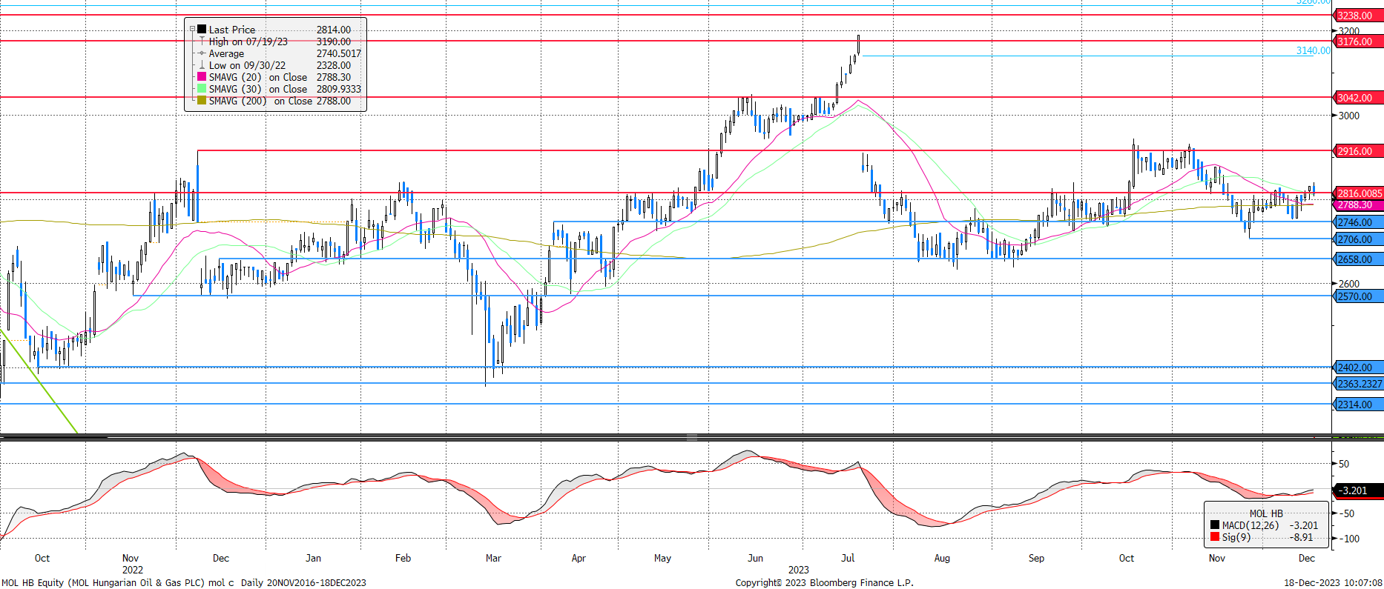Click the 2740.5017 average value
Viewport: 1384px width, 589px height.
pos(339,53)
